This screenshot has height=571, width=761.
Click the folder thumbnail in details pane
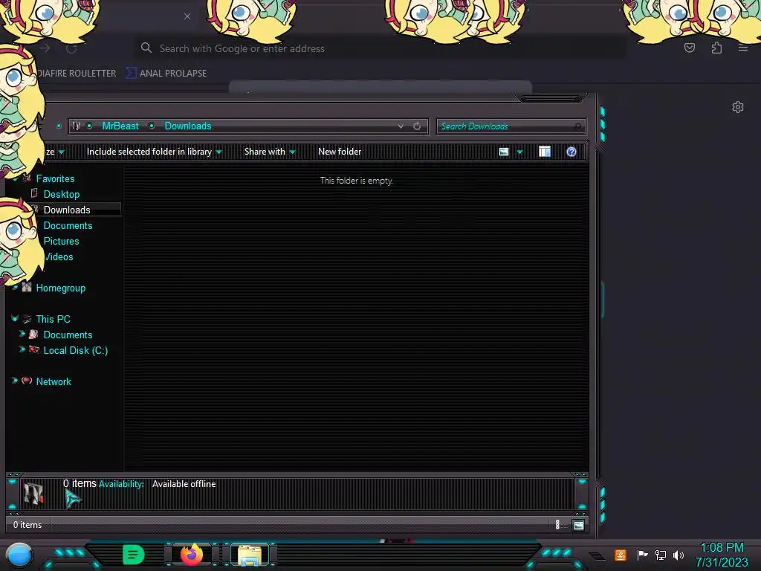pyautogui.click(x=33, y=494)
